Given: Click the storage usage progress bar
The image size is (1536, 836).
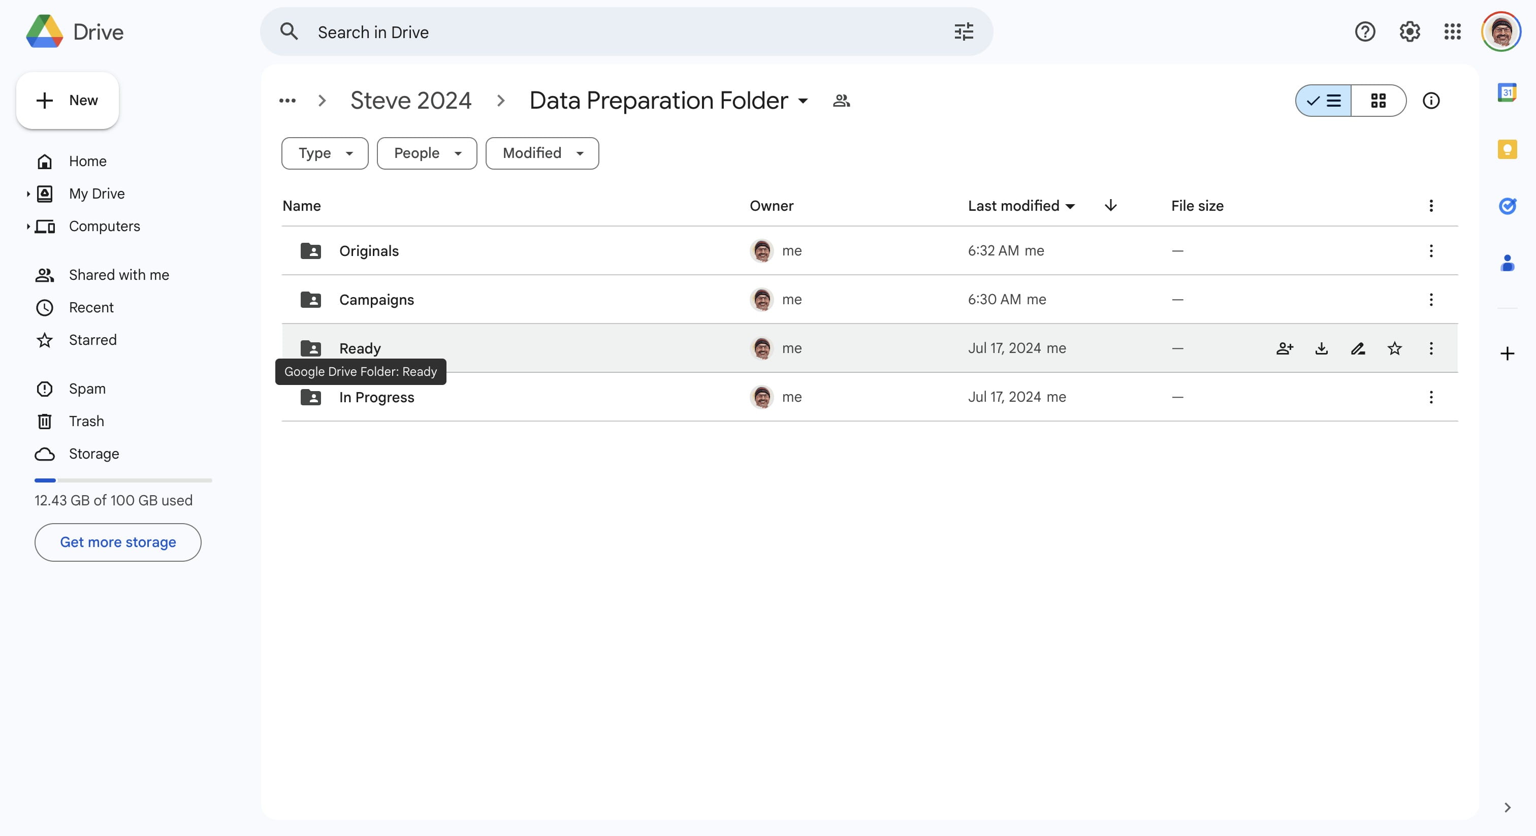Looking at the screenshot, I should click(x=122, y=480).
